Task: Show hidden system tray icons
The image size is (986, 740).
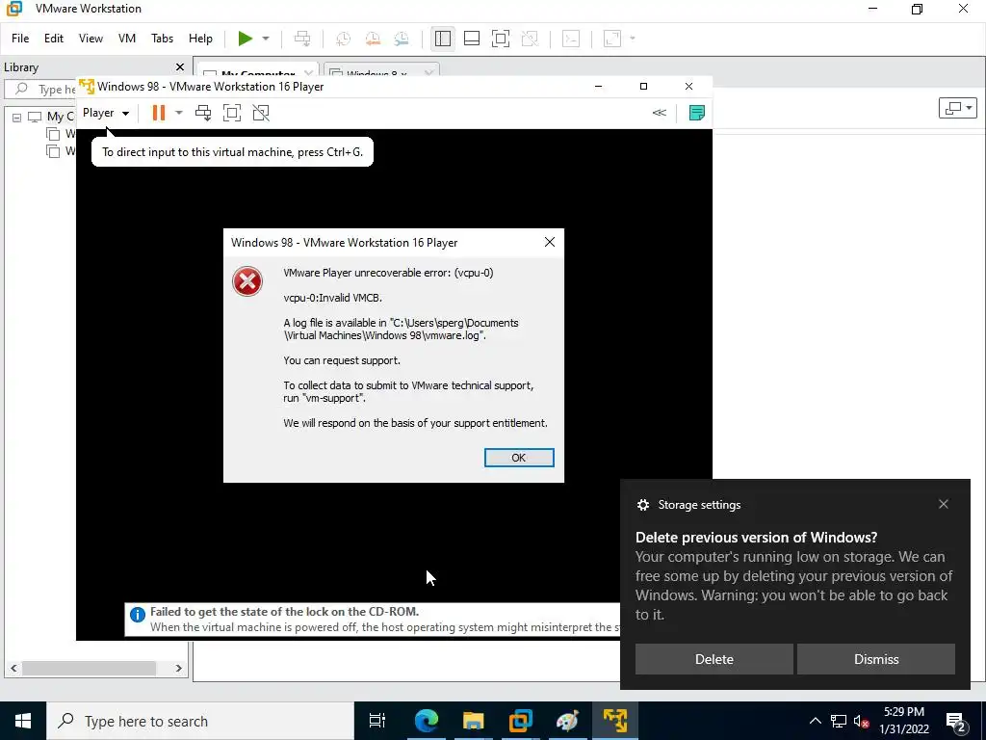Action: pos(815,721)
